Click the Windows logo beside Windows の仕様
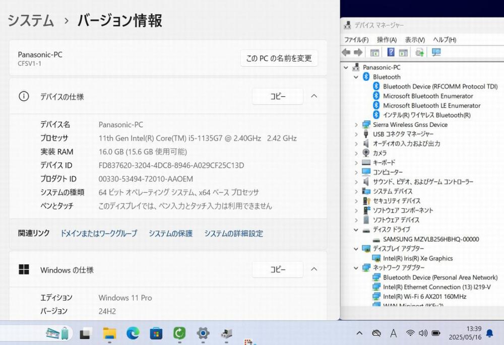 click(24, 269)
